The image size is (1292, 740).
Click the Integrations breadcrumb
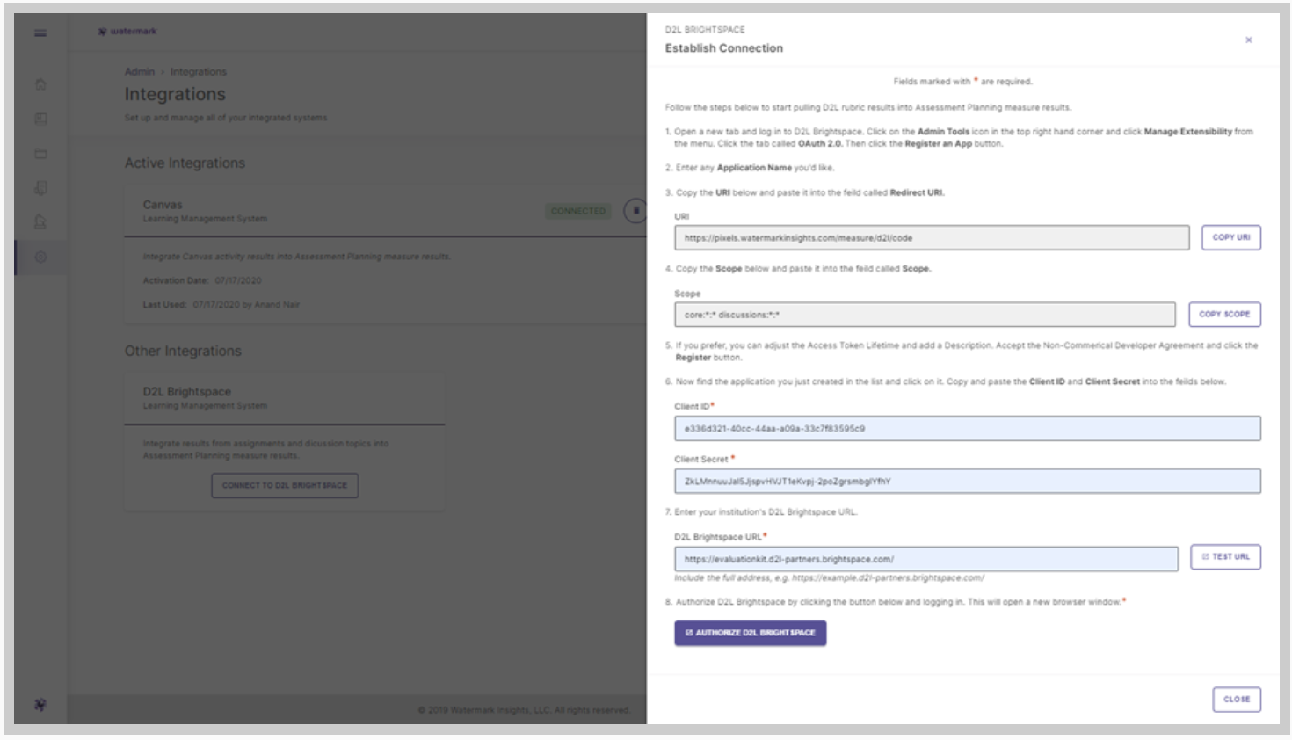click(x=198, y=72)
